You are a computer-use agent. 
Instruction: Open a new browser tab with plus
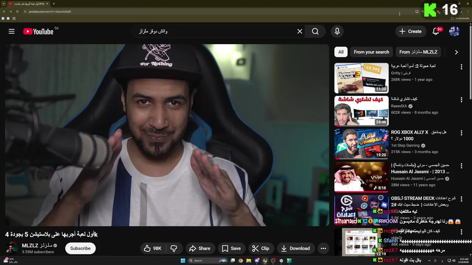[x=54, y=4]
